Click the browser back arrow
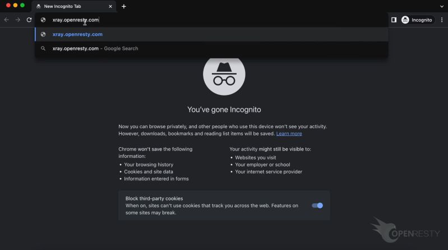 pyautogui.click(x=7, y=20)
